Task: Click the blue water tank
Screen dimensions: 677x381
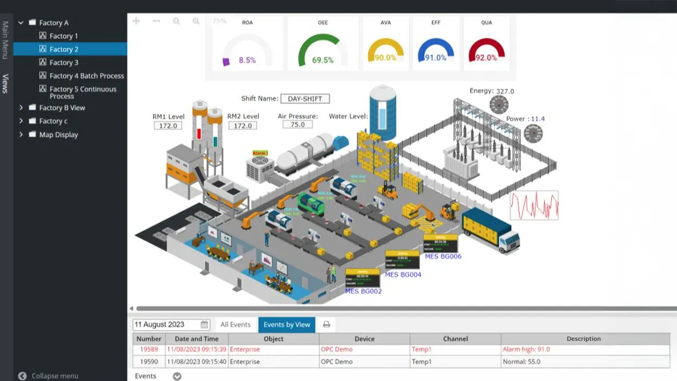Action: 383,112
